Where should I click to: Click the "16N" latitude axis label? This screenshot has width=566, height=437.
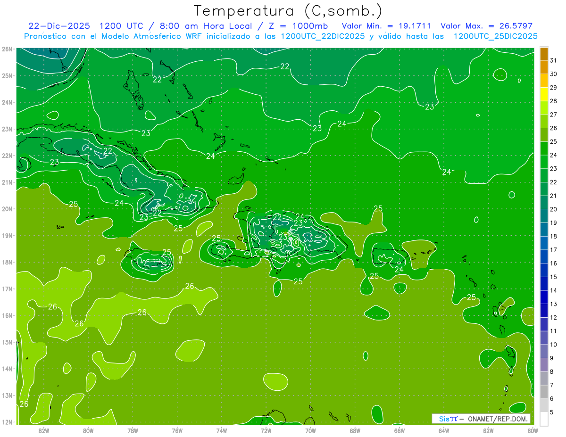coord(7,315)
